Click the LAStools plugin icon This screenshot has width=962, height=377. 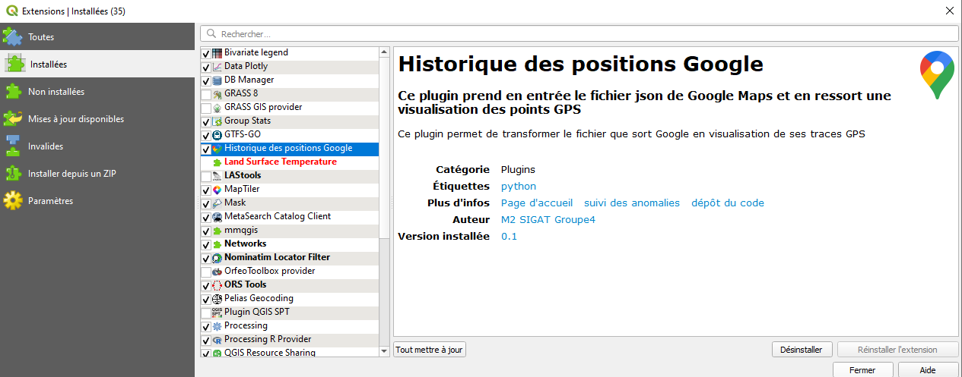click(217, 176)
